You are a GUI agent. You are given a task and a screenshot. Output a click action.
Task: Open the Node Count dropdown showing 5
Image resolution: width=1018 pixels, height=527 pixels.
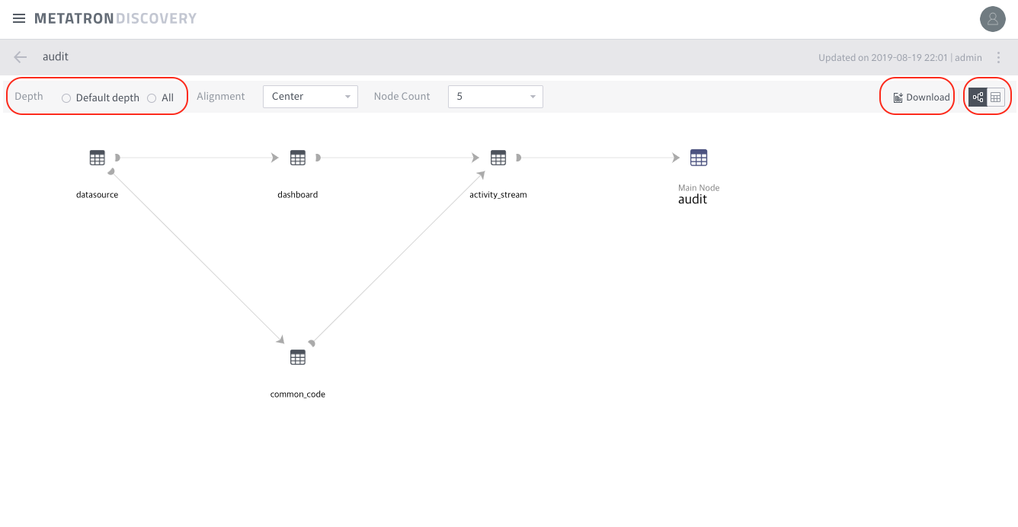point(495,97)
